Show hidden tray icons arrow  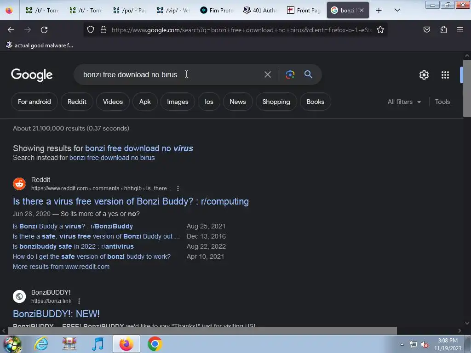click(x=402, y=345)
